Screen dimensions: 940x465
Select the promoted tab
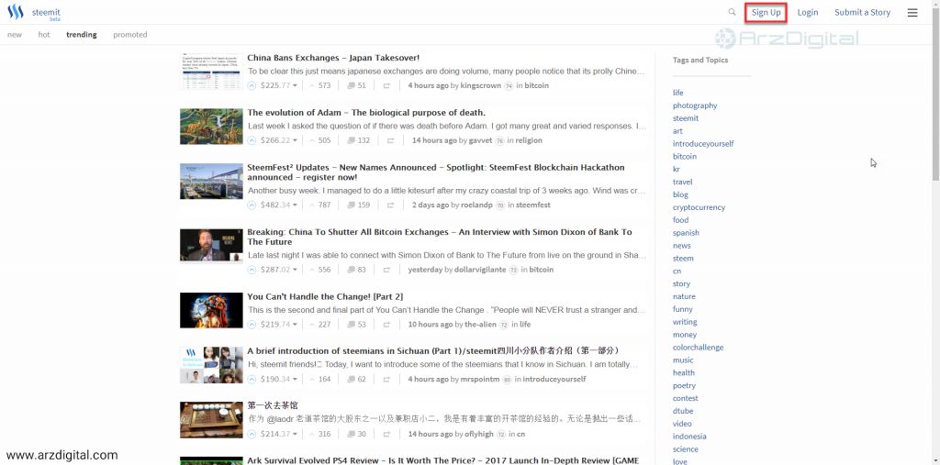(129, 35)
